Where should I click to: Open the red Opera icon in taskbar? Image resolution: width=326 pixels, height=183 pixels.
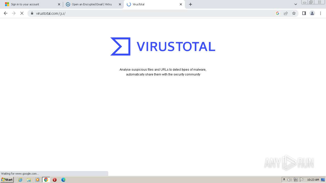[x=55, y=180]
